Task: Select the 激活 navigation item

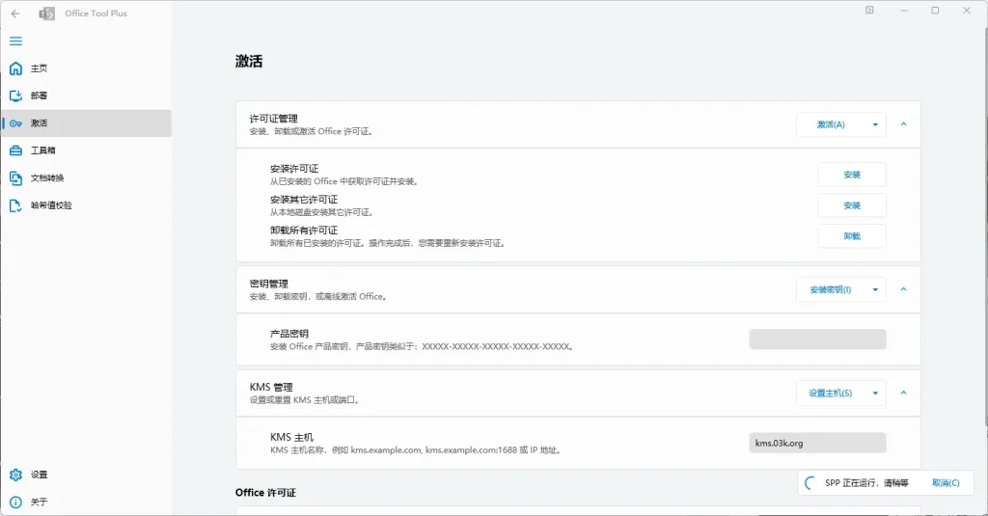Action: point(86,122)
